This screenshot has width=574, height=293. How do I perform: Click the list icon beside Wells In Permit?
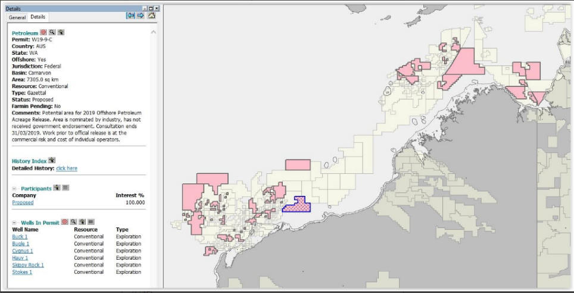[x=91, y=222]
